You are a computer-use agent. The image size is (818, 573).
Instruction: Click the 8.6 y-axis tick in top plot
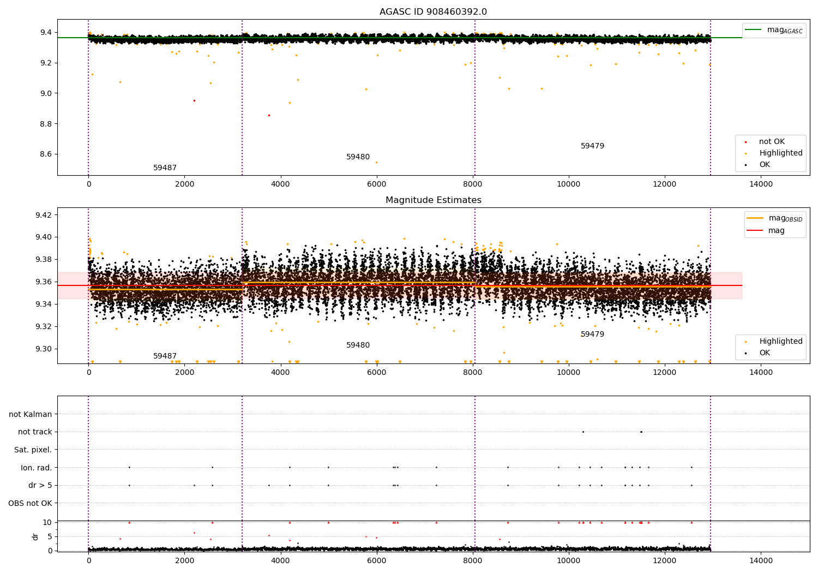coord(46,154)
